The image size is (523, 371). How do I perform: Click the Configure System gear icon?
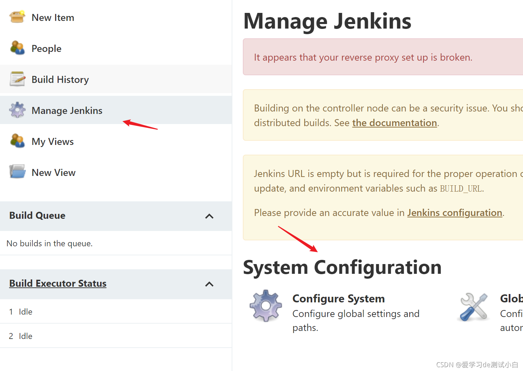coord(266,306)
